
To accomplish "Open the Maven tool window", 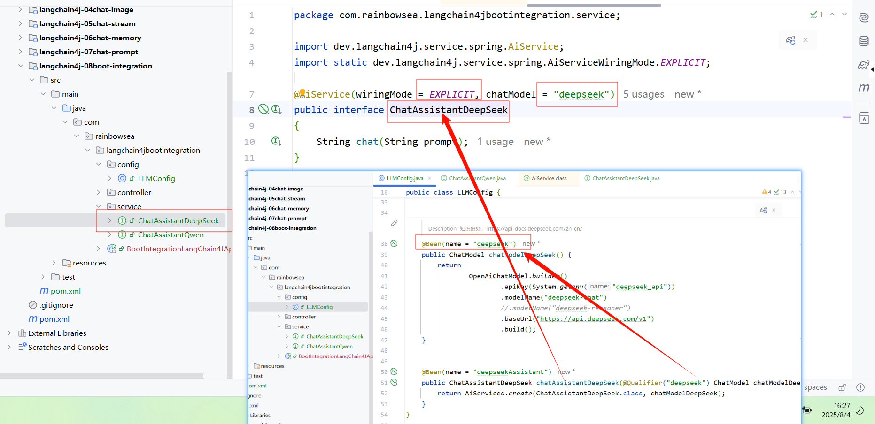I will [864, 88].
